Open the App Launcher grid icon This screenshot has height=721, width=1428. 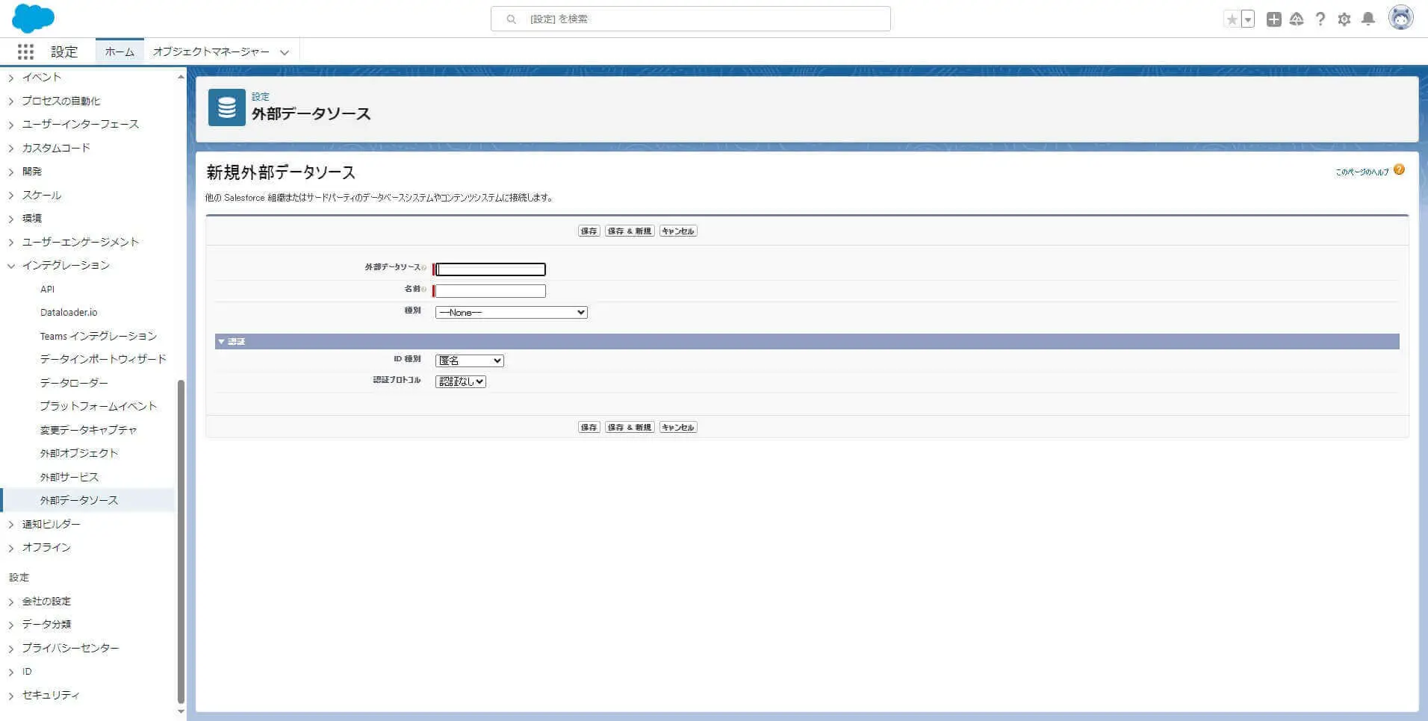[25, 51]
